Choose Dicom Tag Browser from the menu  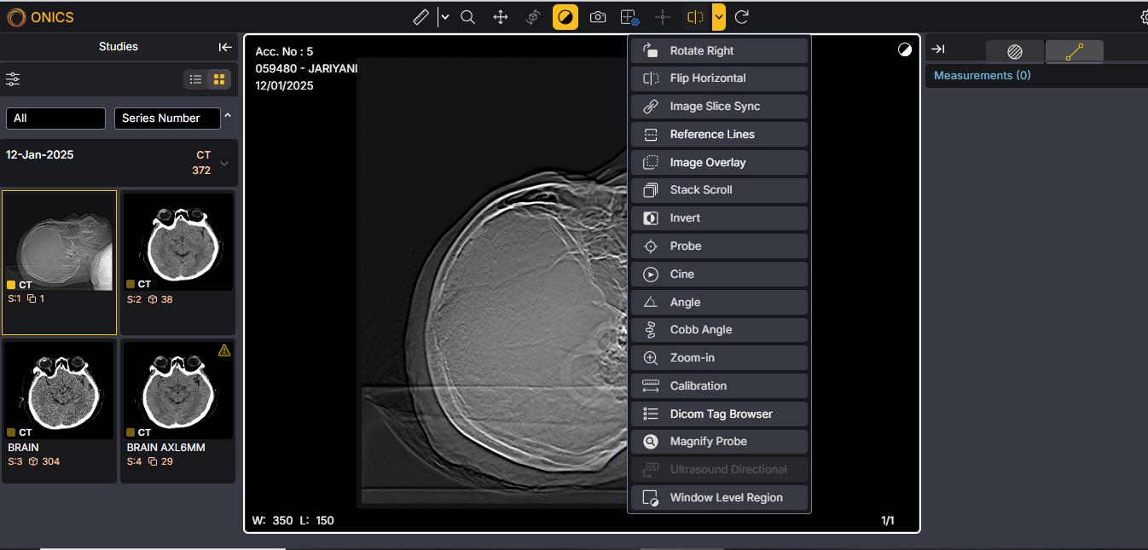coord(719,414)
